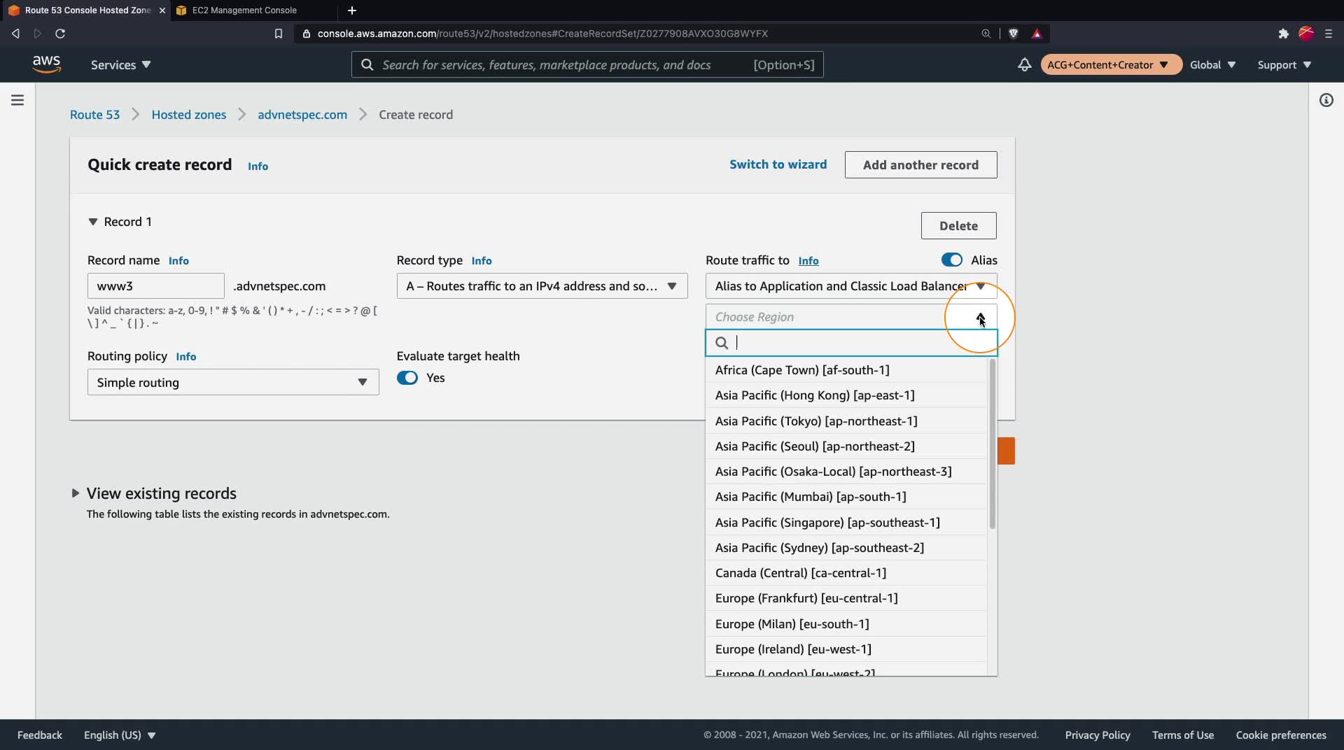Open Cookie preferences in footer
Screen dimensions: 1344x750
tap(1281, 735)
